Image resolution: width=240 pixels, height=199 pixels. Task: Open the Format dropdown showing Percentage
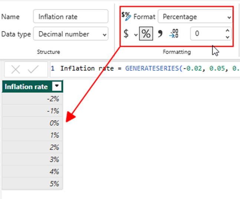[195, 17]
